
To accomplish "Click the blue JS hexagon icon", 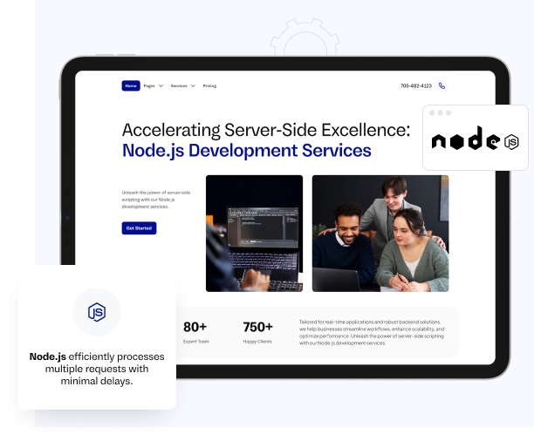I will tap(97, 312).
